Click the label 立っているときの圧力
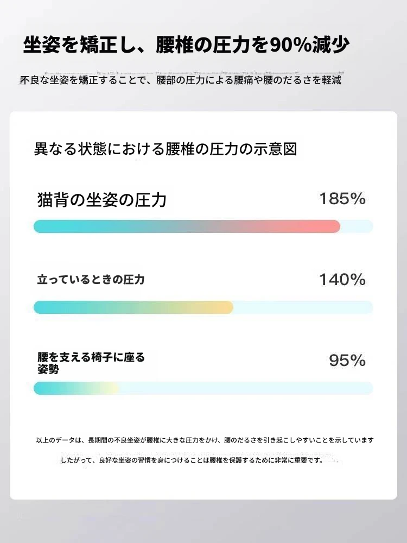The height and width of the screenshot is (543, 407). [x=91, y=280]
